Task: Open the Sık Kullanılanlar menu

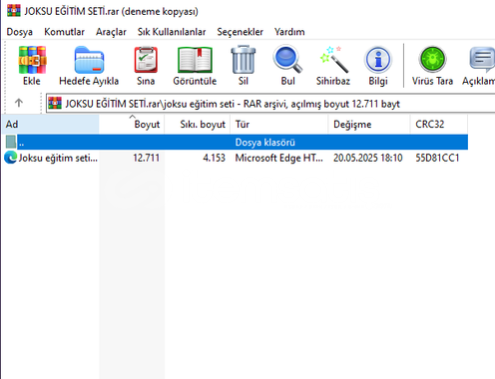Action: [x=172, y=32]
